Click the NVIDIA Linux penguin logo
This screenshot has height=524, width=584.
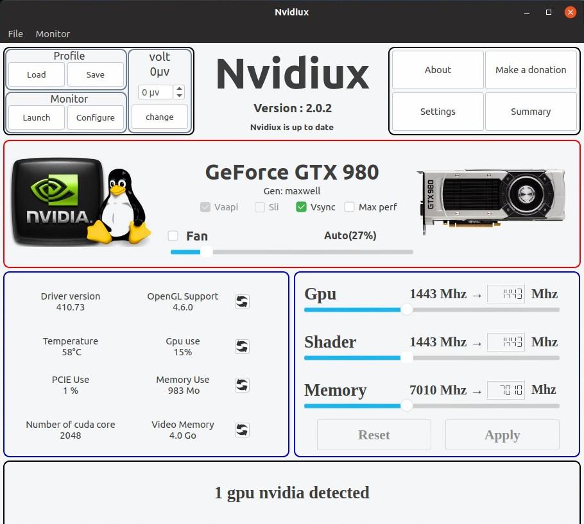[x=82, y=201]
